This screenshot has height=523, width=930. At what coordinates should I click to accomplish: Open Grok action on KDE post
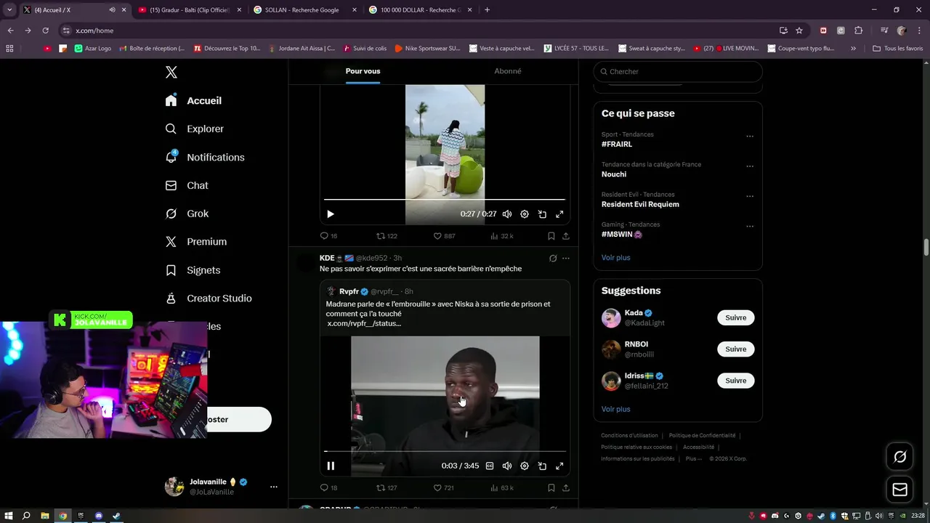point(553,258)
